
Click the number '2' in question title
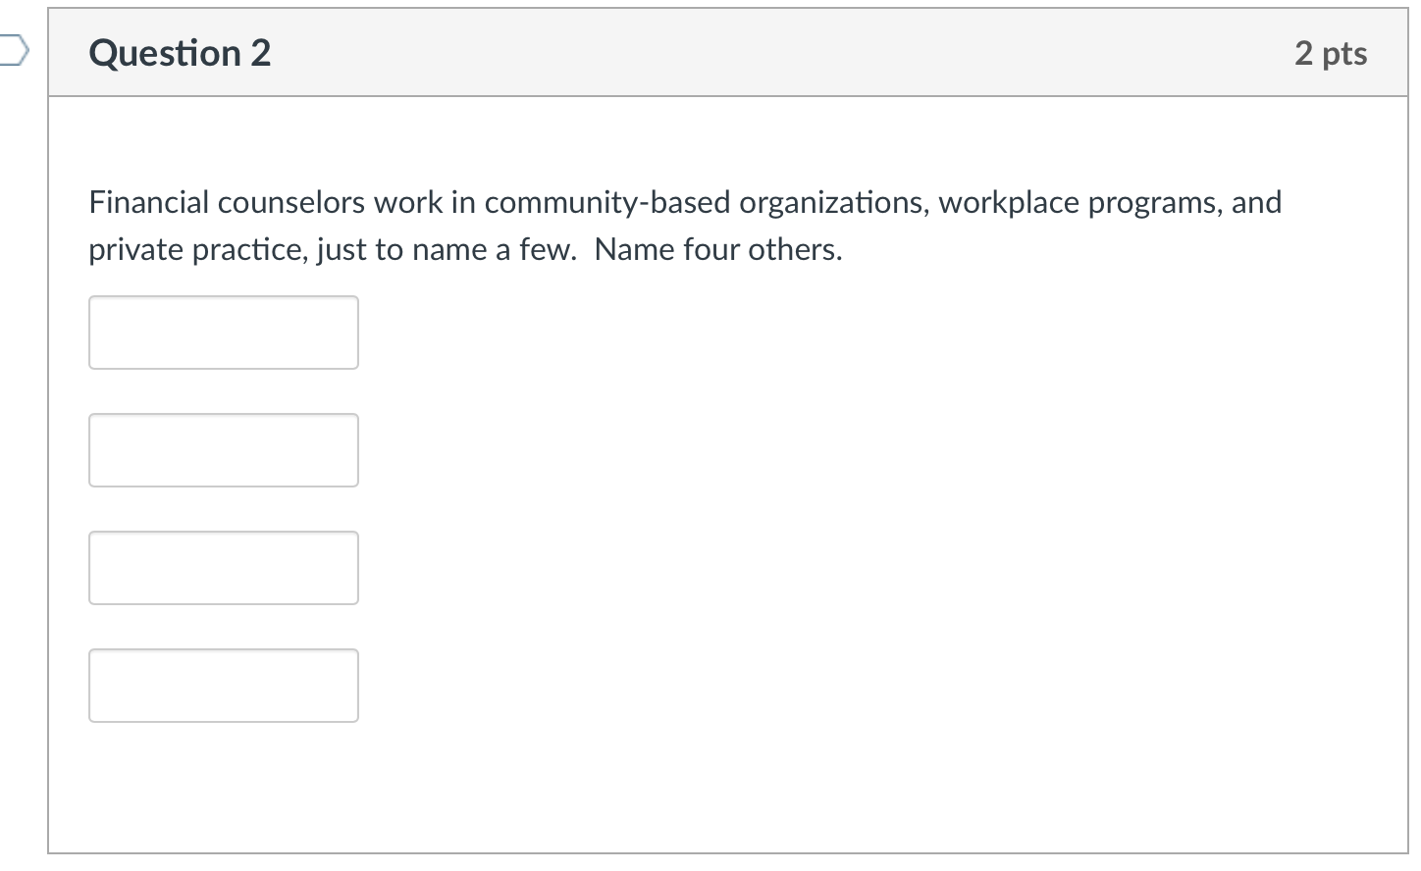pyautogui.click(x=260, y=53)
